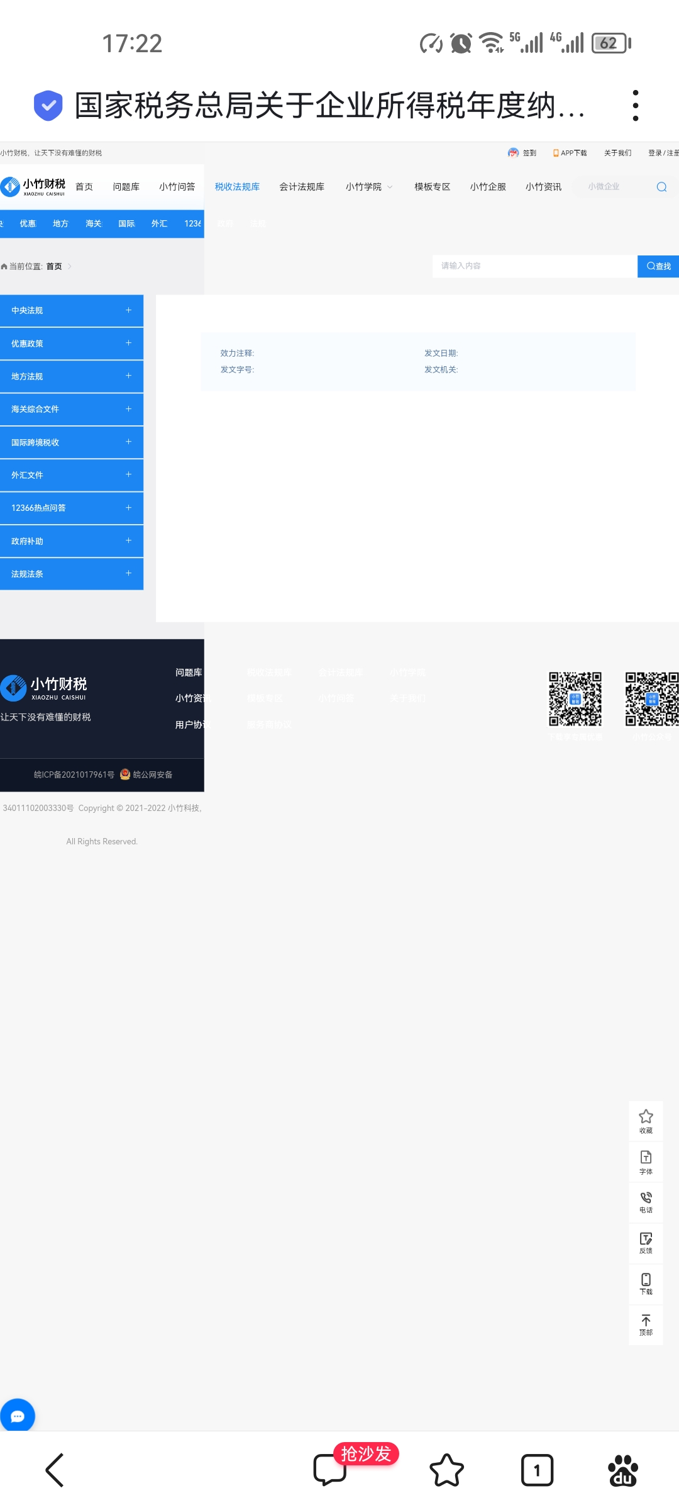
Task: Click the footer 问题库 link
Action: [189, 673]
